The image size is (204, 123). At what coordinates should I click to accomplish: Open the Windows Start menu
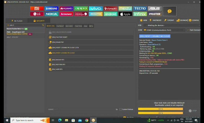[7, 120]
